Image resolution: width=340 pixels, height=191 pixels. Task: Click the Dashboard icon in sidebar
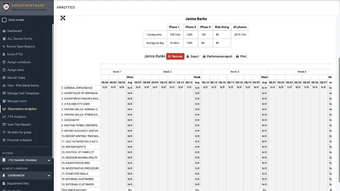[x=4, y=31]
